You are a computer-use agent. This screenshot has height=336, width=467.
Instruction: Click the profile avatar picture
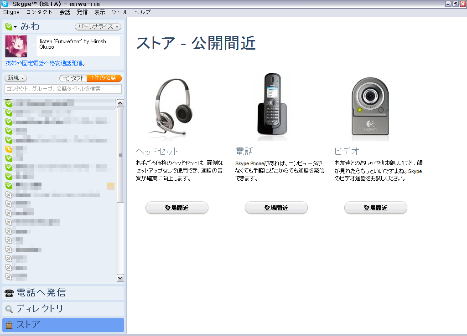[x=16, y=46]
